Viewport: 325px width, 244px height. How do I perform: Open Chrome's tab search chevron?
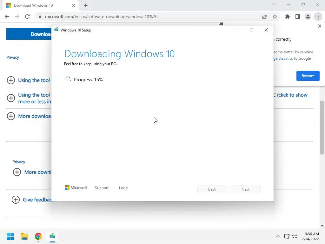[274, 4]
